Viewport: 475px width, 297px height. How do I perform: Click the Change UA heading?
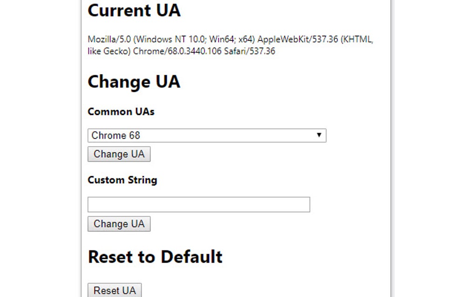tap(134, 81)
